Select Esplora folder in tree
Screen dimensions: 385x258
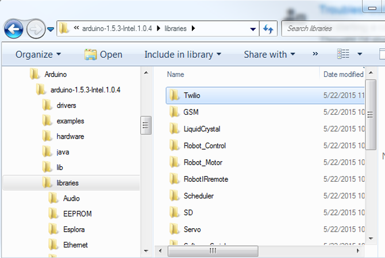(x=74, y=229)
